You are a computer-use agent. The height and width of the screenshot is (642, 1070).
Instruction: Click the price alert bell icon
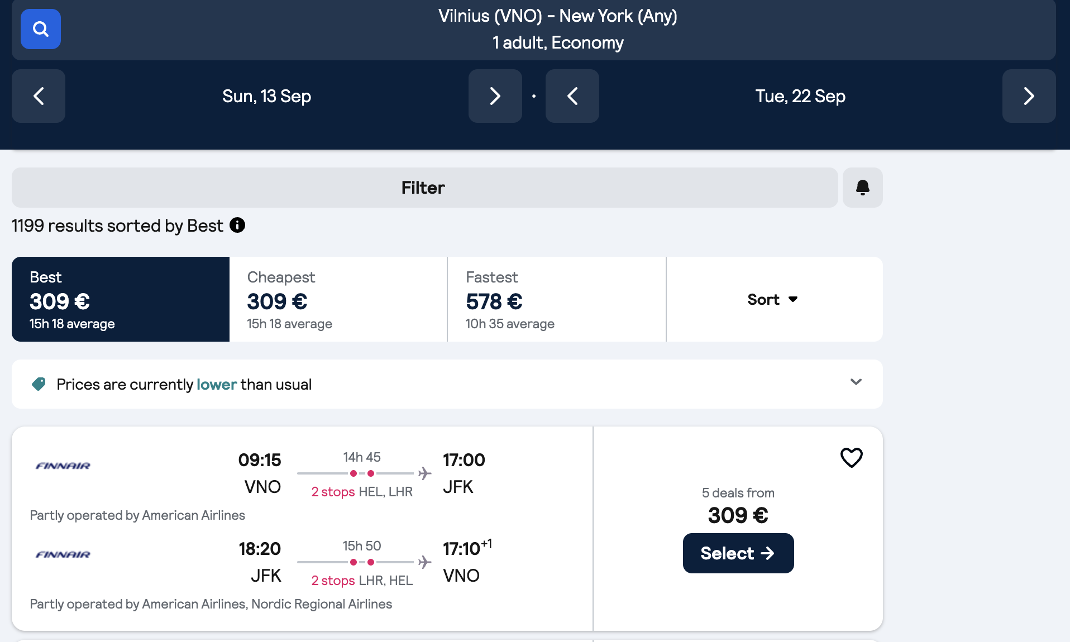pos(862,188)
